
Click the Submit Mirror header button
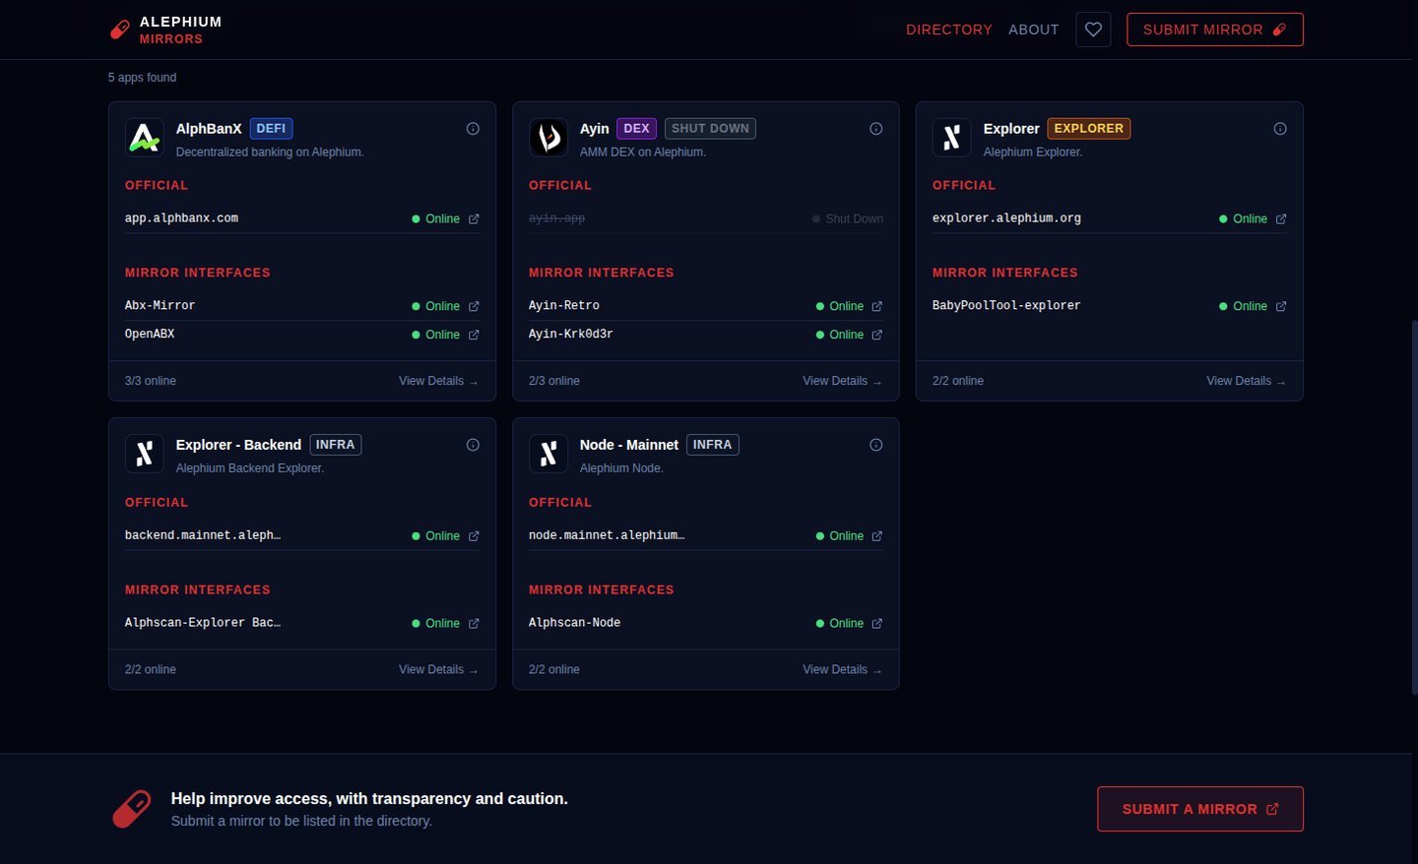tap(1215, 30)
